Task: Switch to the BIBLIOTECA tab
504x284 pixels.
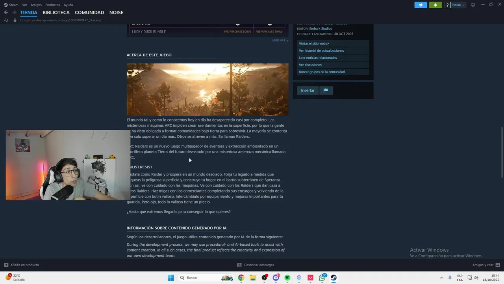Action: point(56,13)
